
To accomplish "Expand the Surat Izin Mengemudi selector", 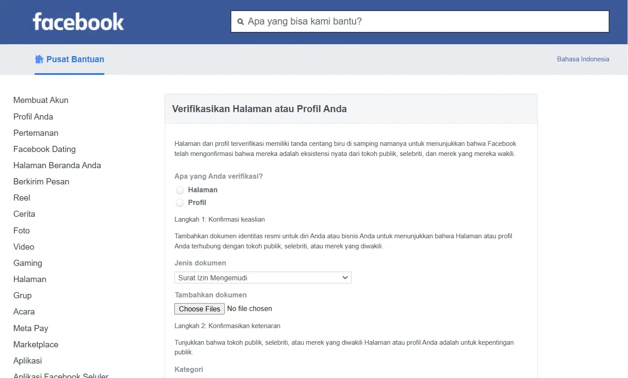I will [x=263, y=277].
